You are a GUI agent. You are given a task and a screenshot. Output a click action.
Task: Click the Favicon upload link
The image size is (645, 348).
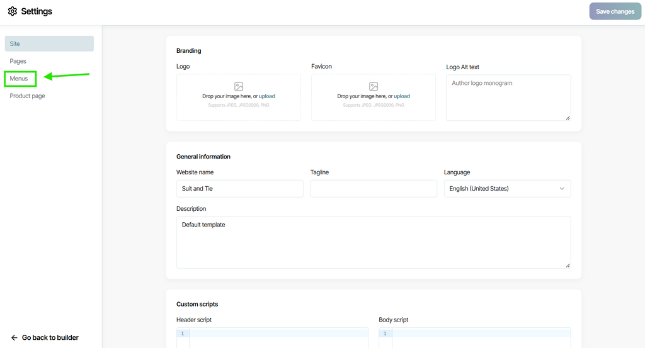click(x=402, y=96)
